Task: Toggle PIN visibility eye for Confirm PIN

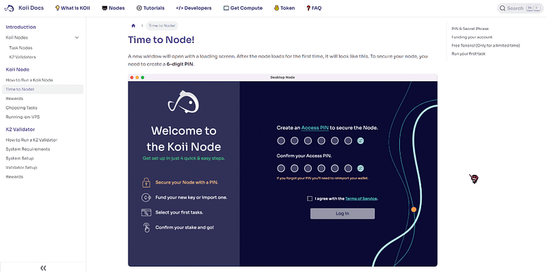Action: 361,169
